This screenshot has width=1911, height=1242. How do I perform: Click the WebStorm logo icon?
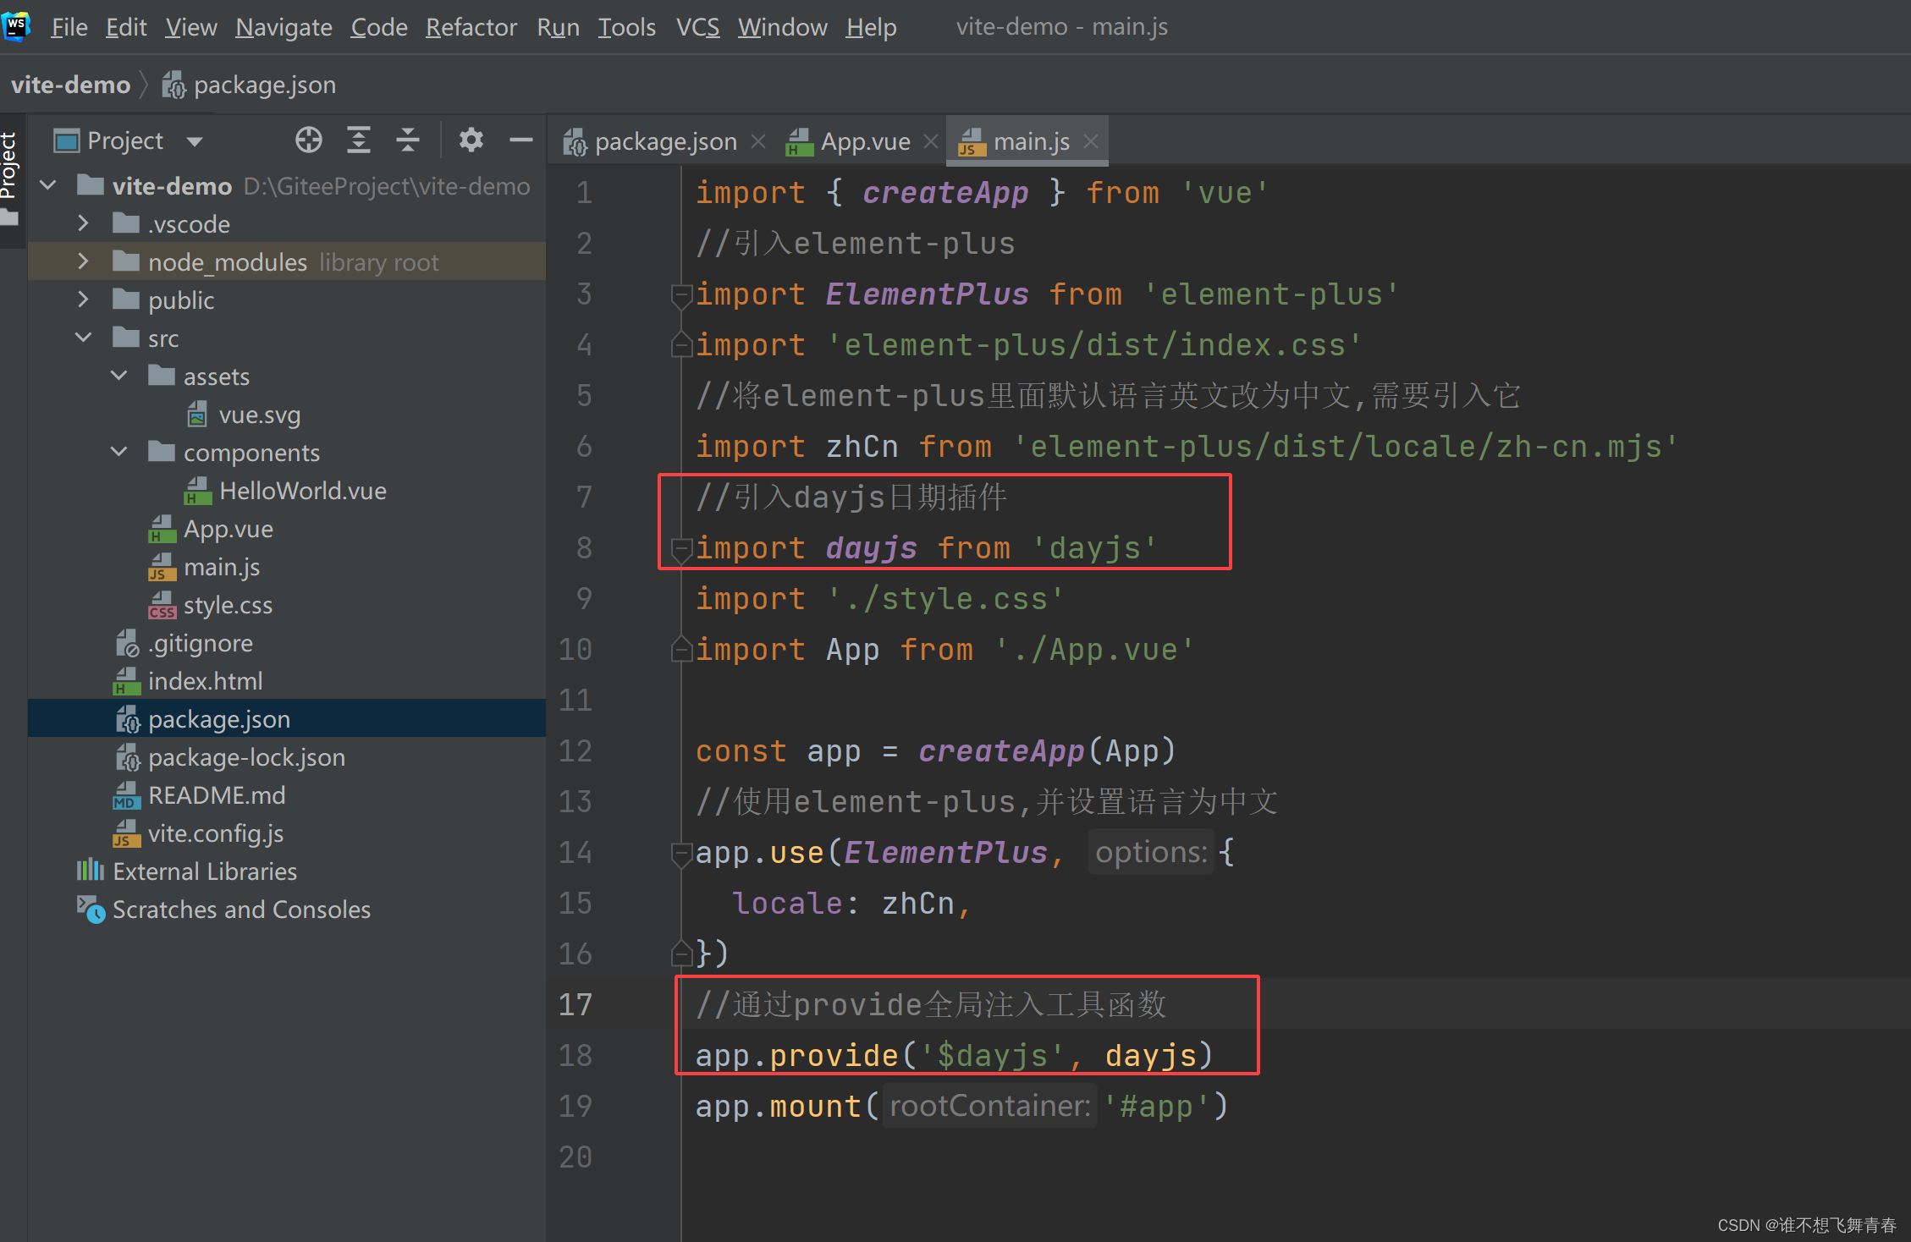15,26
